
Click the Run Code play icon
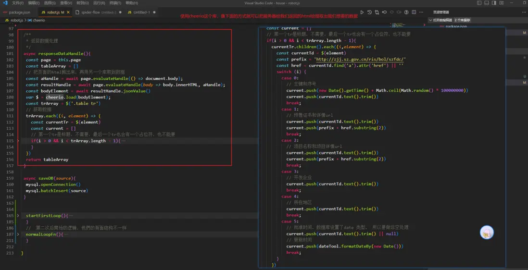(x=362, y=12)
